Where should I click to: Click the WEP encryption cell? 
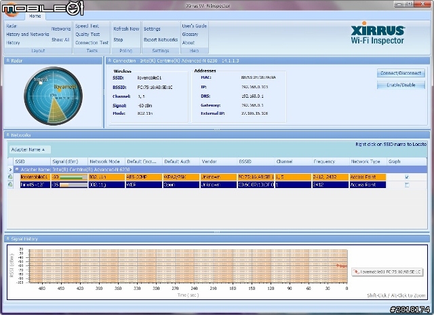coord(144,185)
